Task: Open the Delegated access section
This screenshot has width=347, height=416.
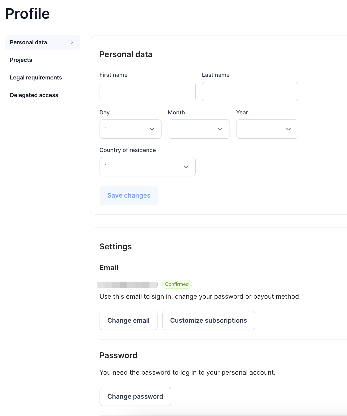Action: (x=34, y=95)
